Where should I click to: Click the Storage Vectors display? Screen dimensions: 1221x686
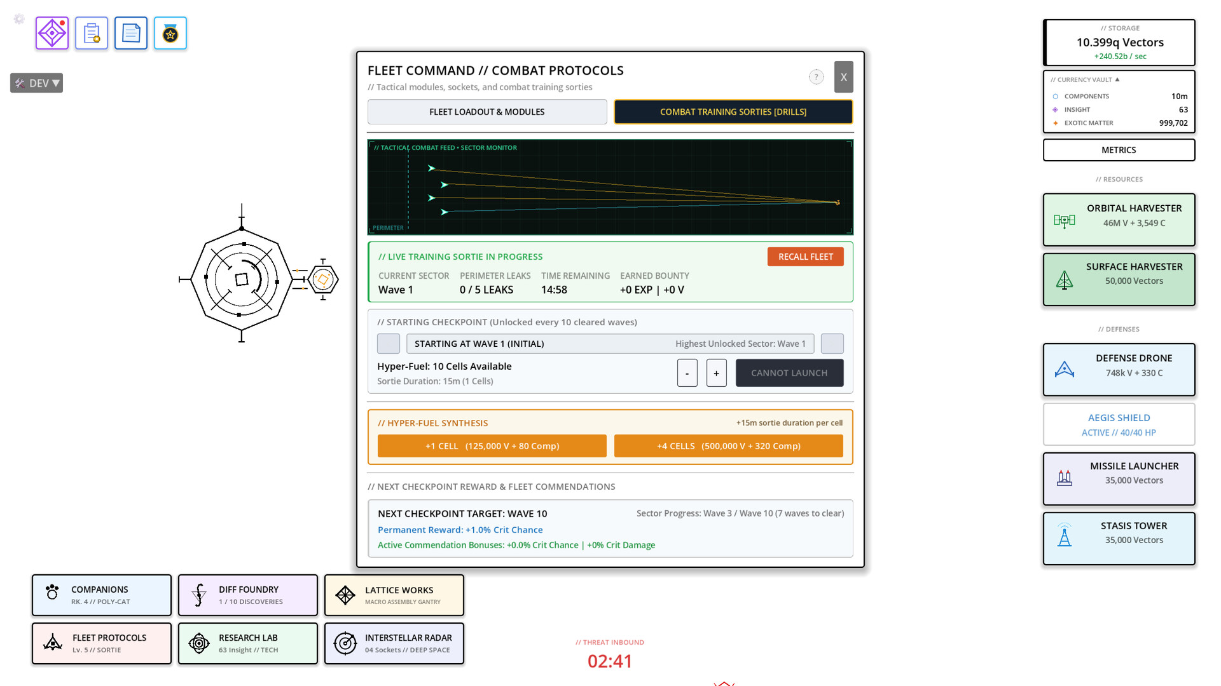point(1119,43)
